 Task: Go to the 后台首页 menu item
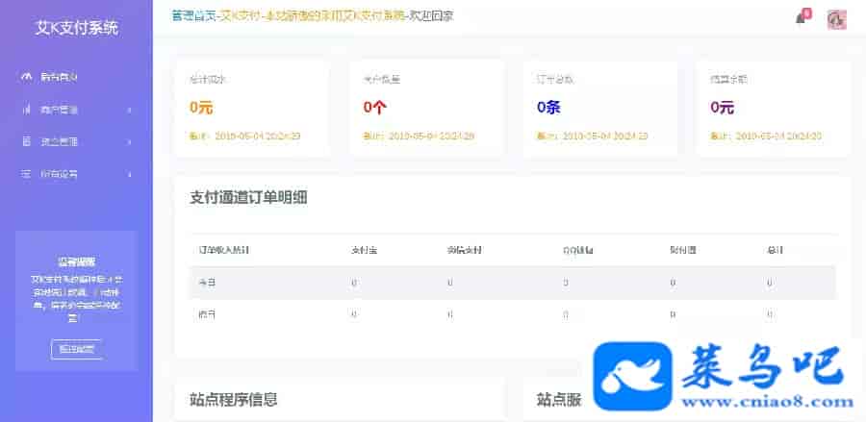point(59,77)
